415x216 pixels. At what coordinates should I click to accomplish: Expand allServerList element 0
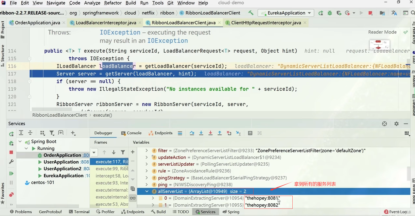coord(153,198)
